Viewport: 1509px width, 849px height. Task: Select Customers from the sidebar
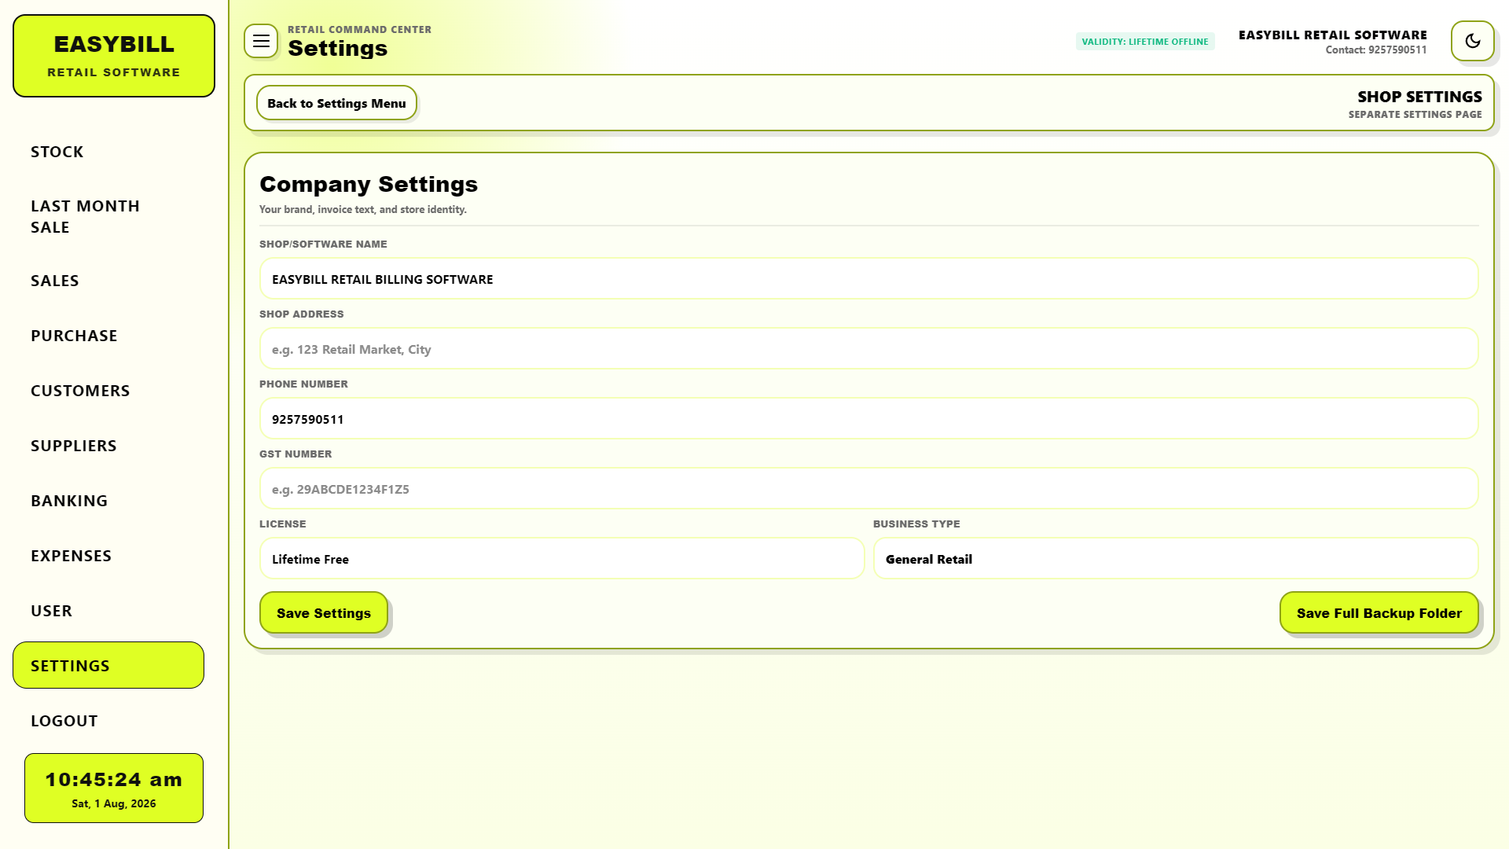pos(108,391)
